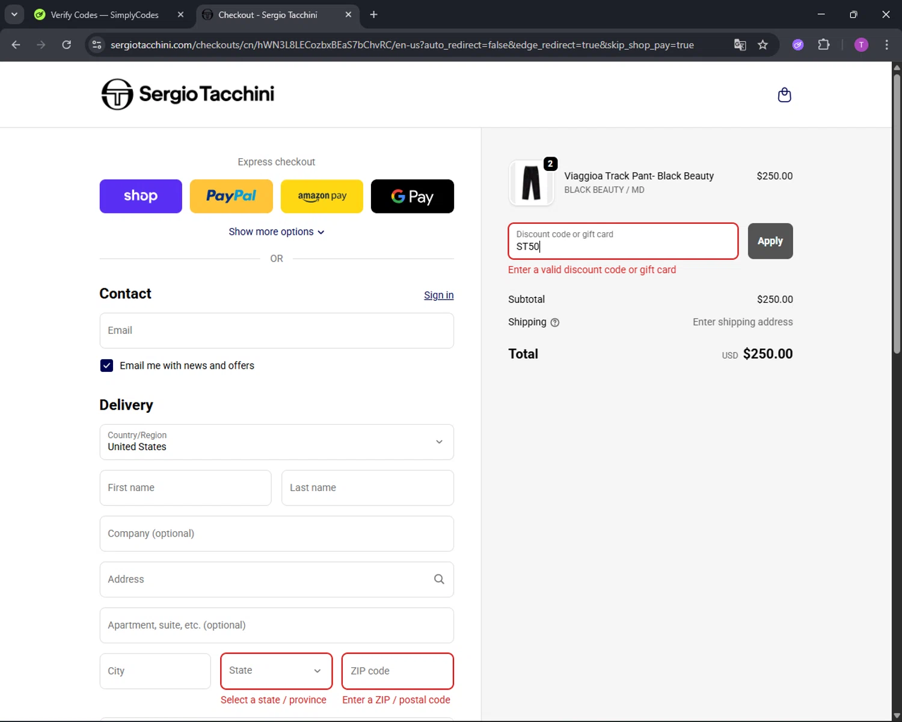Open the Country/Region dropdown
This screenshot has width=902, height=722.
[277, 442]
